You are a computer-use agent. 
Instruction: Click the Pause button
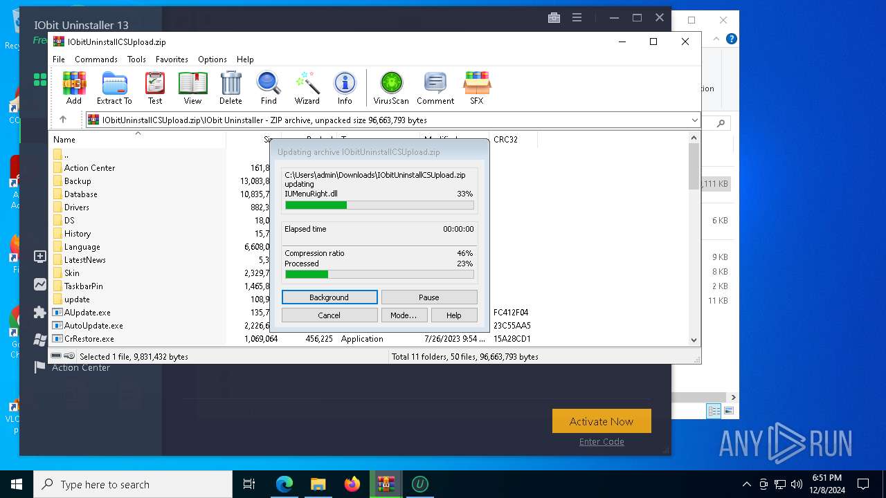click(429, 297)
